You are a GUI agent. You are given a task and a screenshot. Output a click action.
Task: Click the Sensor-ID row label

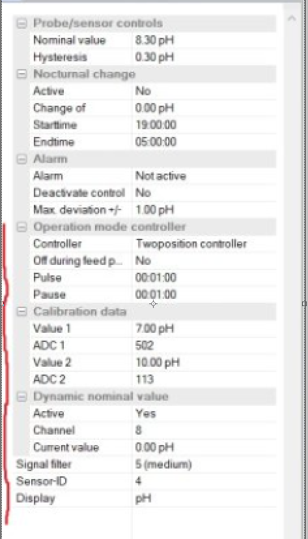(x=41, y=482)
